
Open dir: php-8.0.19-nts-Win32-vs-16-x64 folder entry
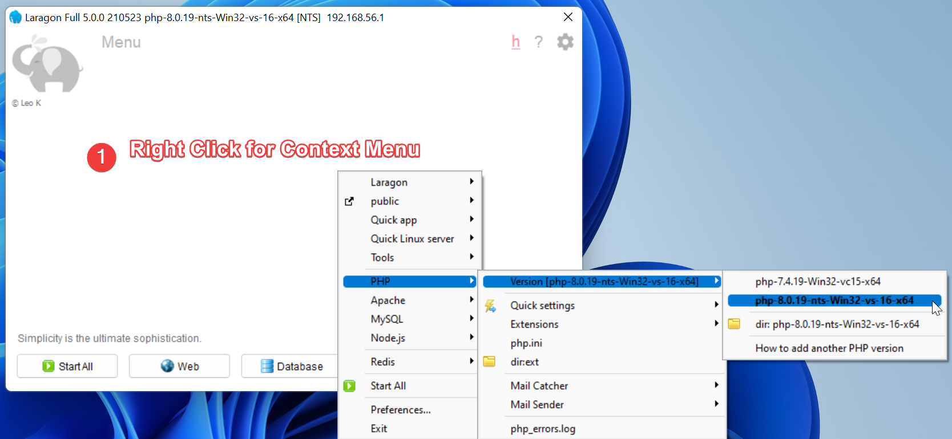click(834, 324)
